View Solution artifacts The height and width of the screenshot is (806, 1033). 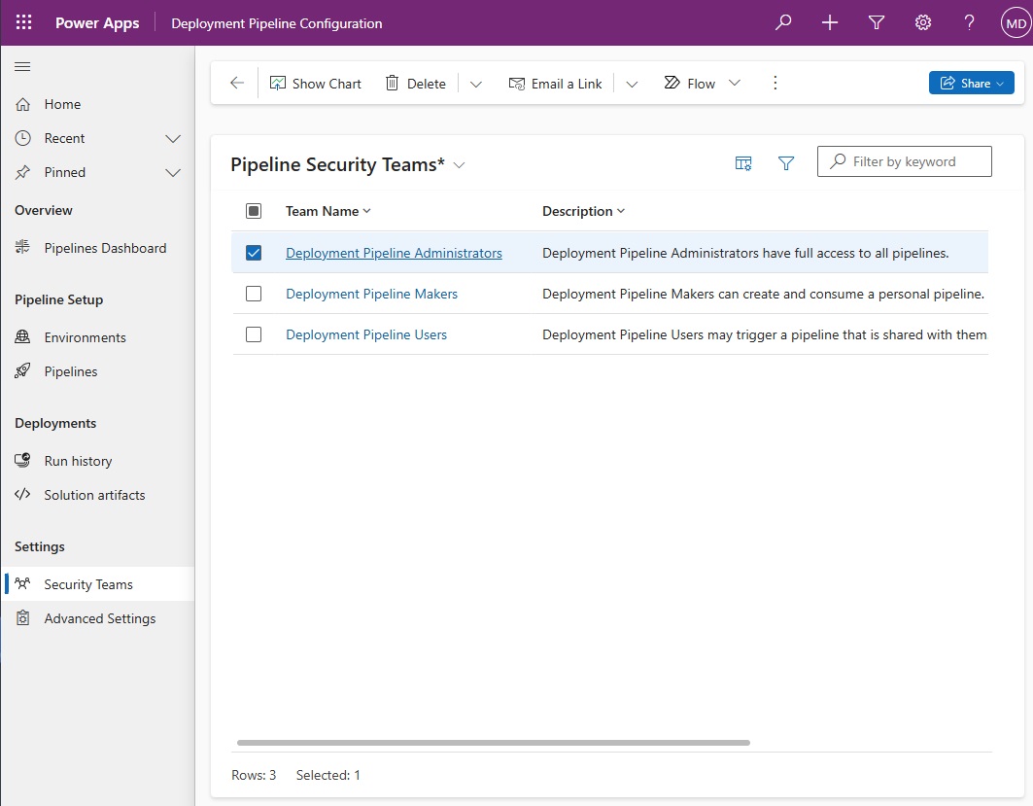click(x=94, y=494)
